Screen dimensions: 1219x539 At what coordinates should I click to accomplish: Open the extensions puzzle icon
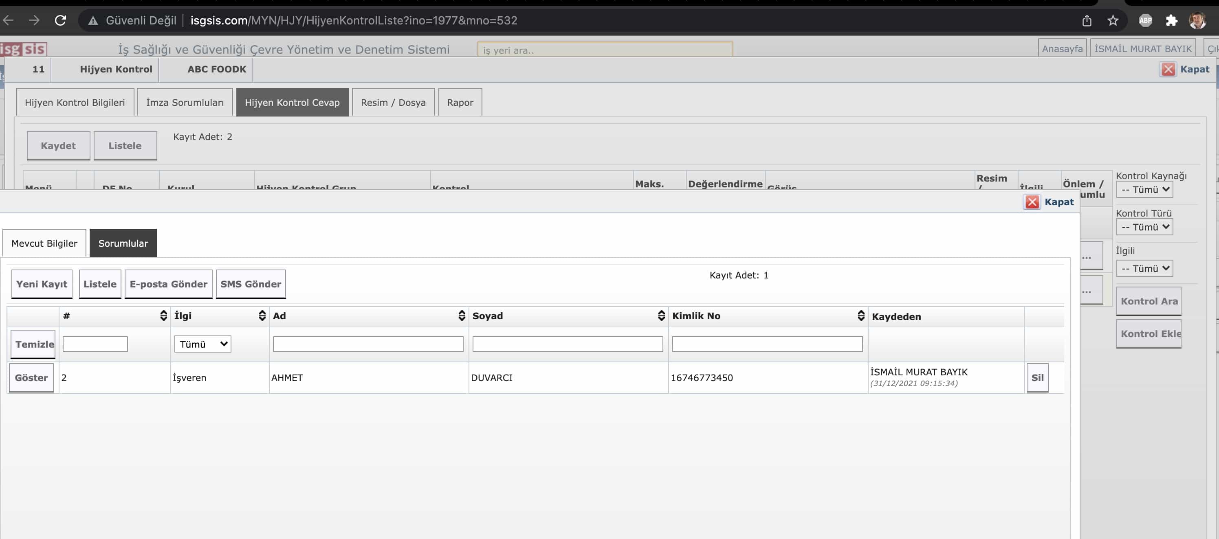1171,20
